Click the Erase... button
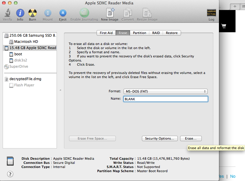 point(191,138)
